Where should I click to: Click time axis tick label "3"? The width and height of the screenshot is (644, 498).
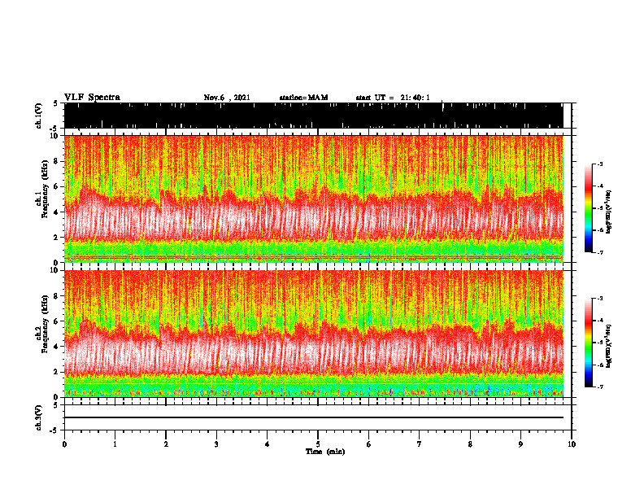(216, 444)
